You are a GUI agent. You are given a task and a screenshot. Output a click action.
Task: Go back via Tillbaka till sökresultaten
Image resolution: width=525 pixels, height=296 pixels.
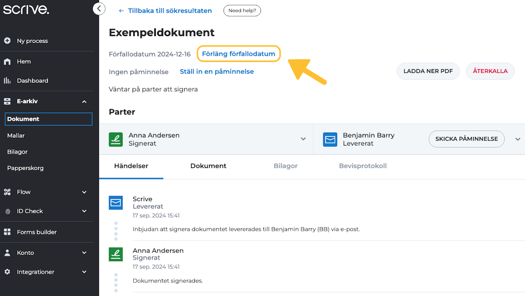click(x=165, y=11)
